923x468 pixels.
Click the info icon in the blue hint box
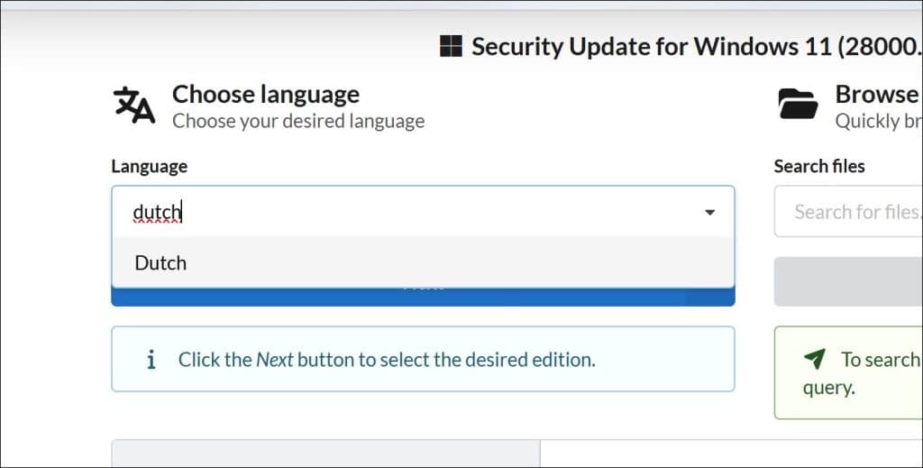point(151,359)
